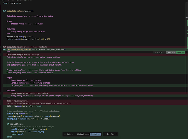The image size is (188, 139).
Task: Click comment '# Use cumulative sum trick'
Action: 33,111
